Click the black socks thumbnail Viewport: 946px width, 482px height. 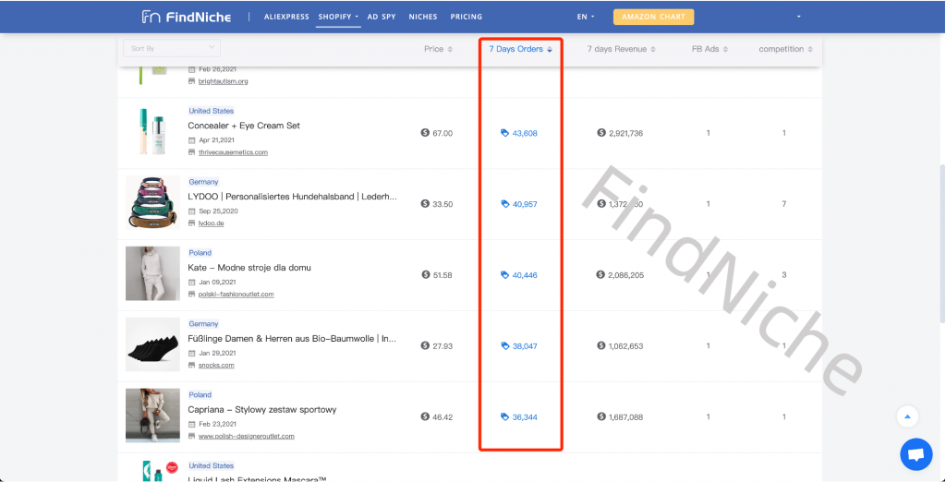point(152,344)
